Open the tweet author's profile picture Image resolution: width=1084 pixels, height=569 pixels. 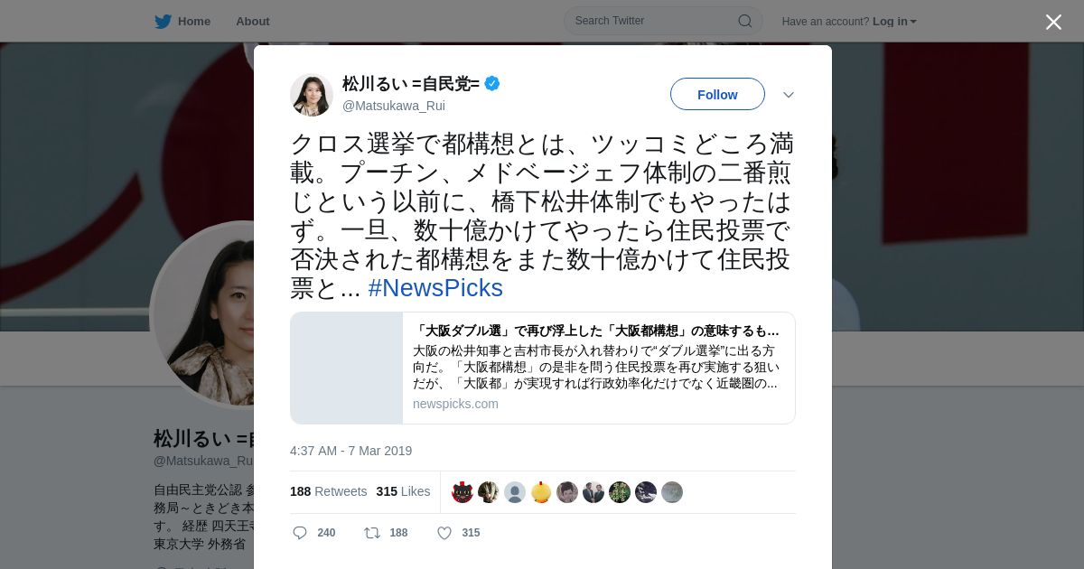click(312, 95)
